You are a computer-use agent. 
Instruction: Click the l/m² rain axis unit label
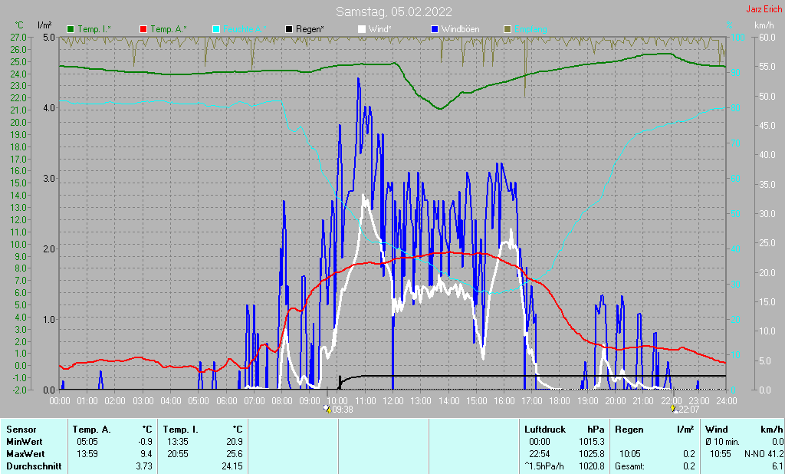(44, 25)
